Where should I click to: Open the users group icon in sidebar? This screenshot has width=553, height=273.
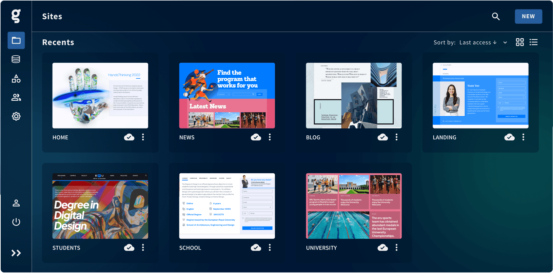tap(16, 97)
